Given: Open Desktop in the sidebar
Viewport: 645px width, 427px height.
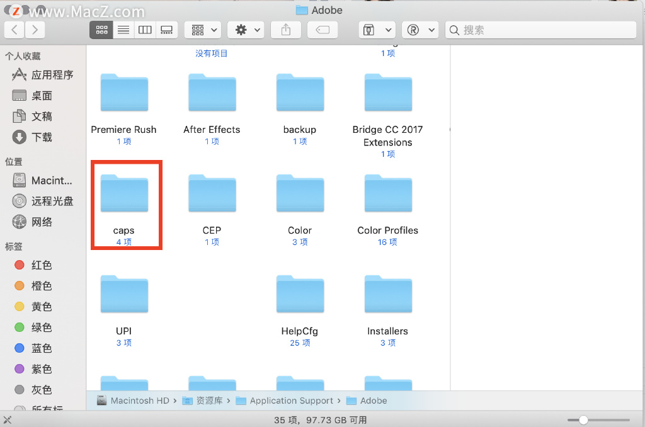Looking at the screenshot, I should click(33, 96).
